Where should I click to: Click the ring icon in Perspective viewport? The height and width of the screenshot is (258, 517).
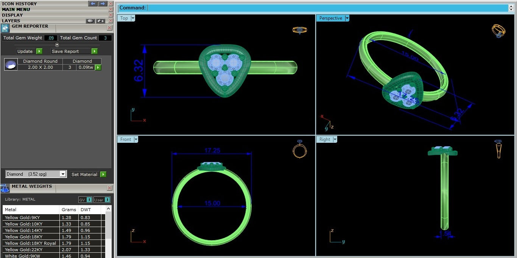498,31
